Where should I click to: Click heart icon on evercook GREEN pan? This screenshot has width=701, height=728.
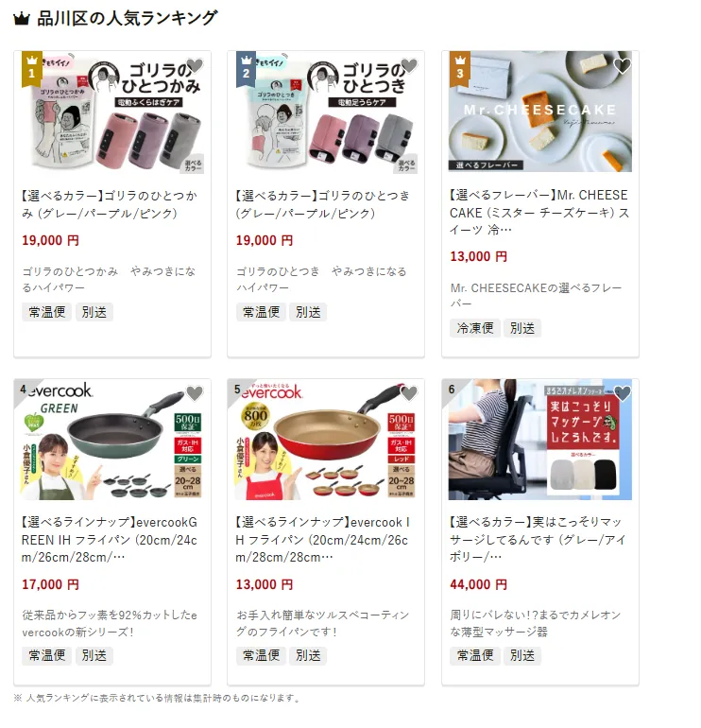point(195,393)
